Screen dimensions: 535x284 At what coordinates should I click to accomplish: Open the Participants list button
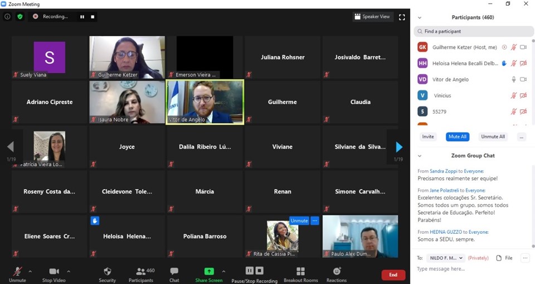pos(141,272)
